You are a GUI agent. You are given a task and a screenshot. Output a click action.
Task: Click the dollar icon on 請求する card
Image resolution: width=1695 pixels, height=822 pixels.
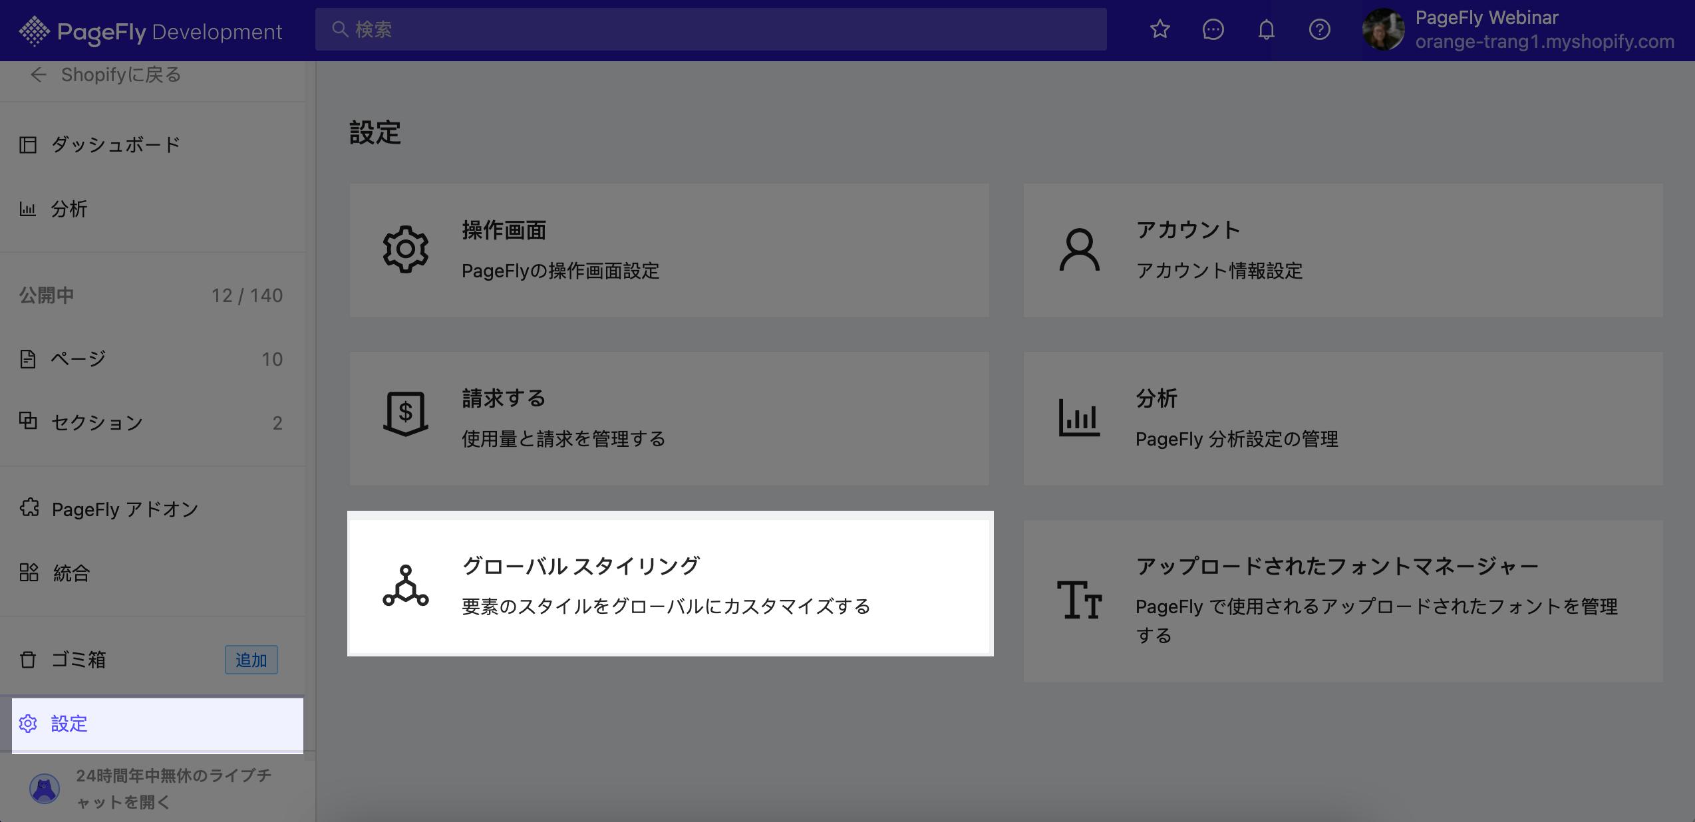[x=406, y=414]
